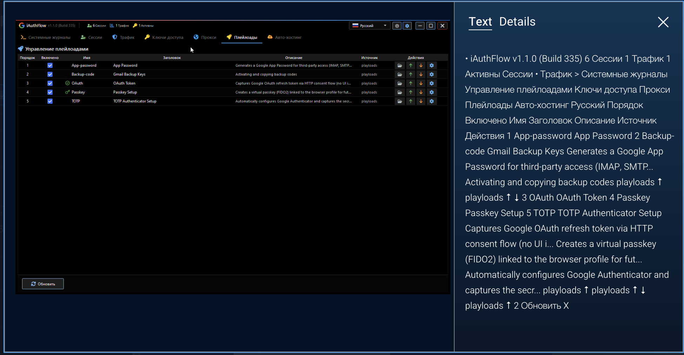684x355 pixels.
Task: Close the text side panel
Action: click(x=663, y=22)
